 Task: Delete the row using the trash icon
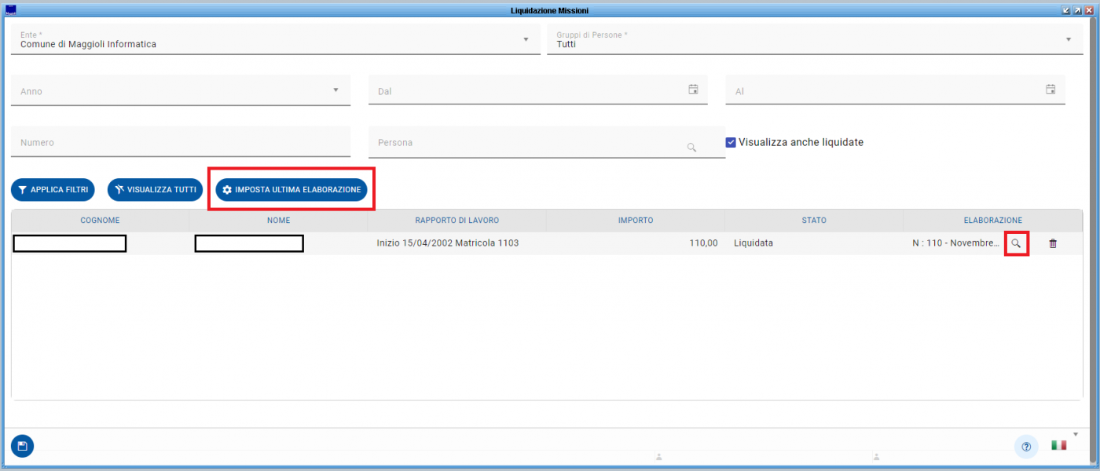(1053, 243)
